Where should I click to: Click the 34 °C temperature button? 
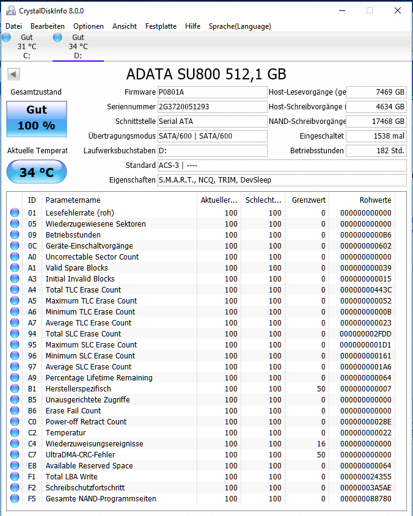tap(37, 172)
